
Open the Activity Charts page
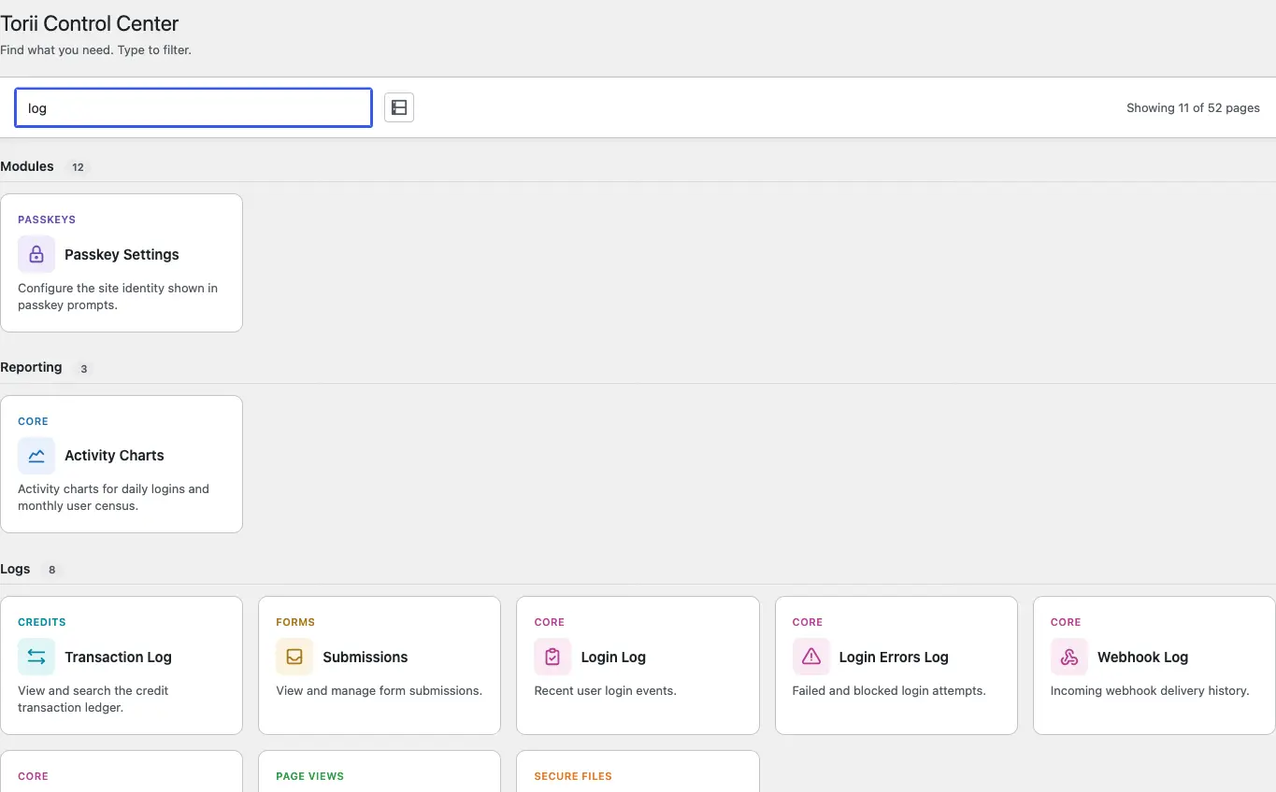tap(122, 464)
